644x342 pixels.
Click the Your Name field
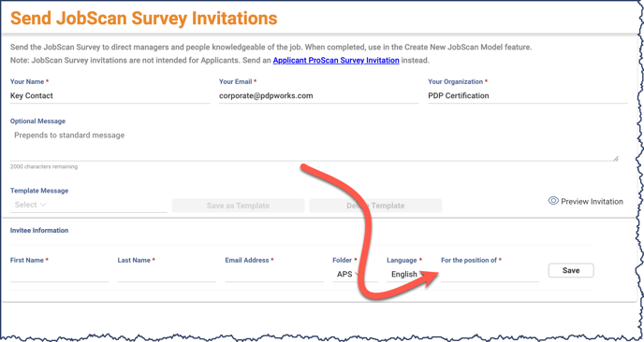[110, 96]
